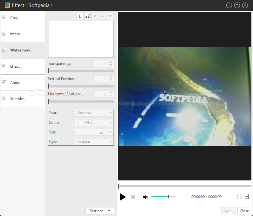Viewport: 253px width, 216px height.
Task: Click the video preview image
Action: 185,96
